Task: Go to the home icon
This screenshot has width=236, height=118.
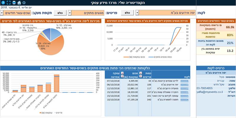Action: coord(19,3)
